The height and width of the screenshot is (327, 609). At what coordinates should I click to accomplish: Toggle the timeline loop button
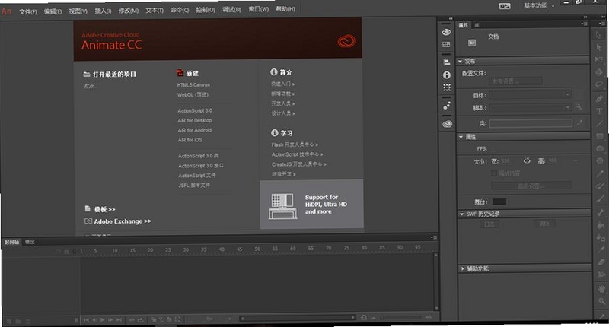(x=141, y=319)
